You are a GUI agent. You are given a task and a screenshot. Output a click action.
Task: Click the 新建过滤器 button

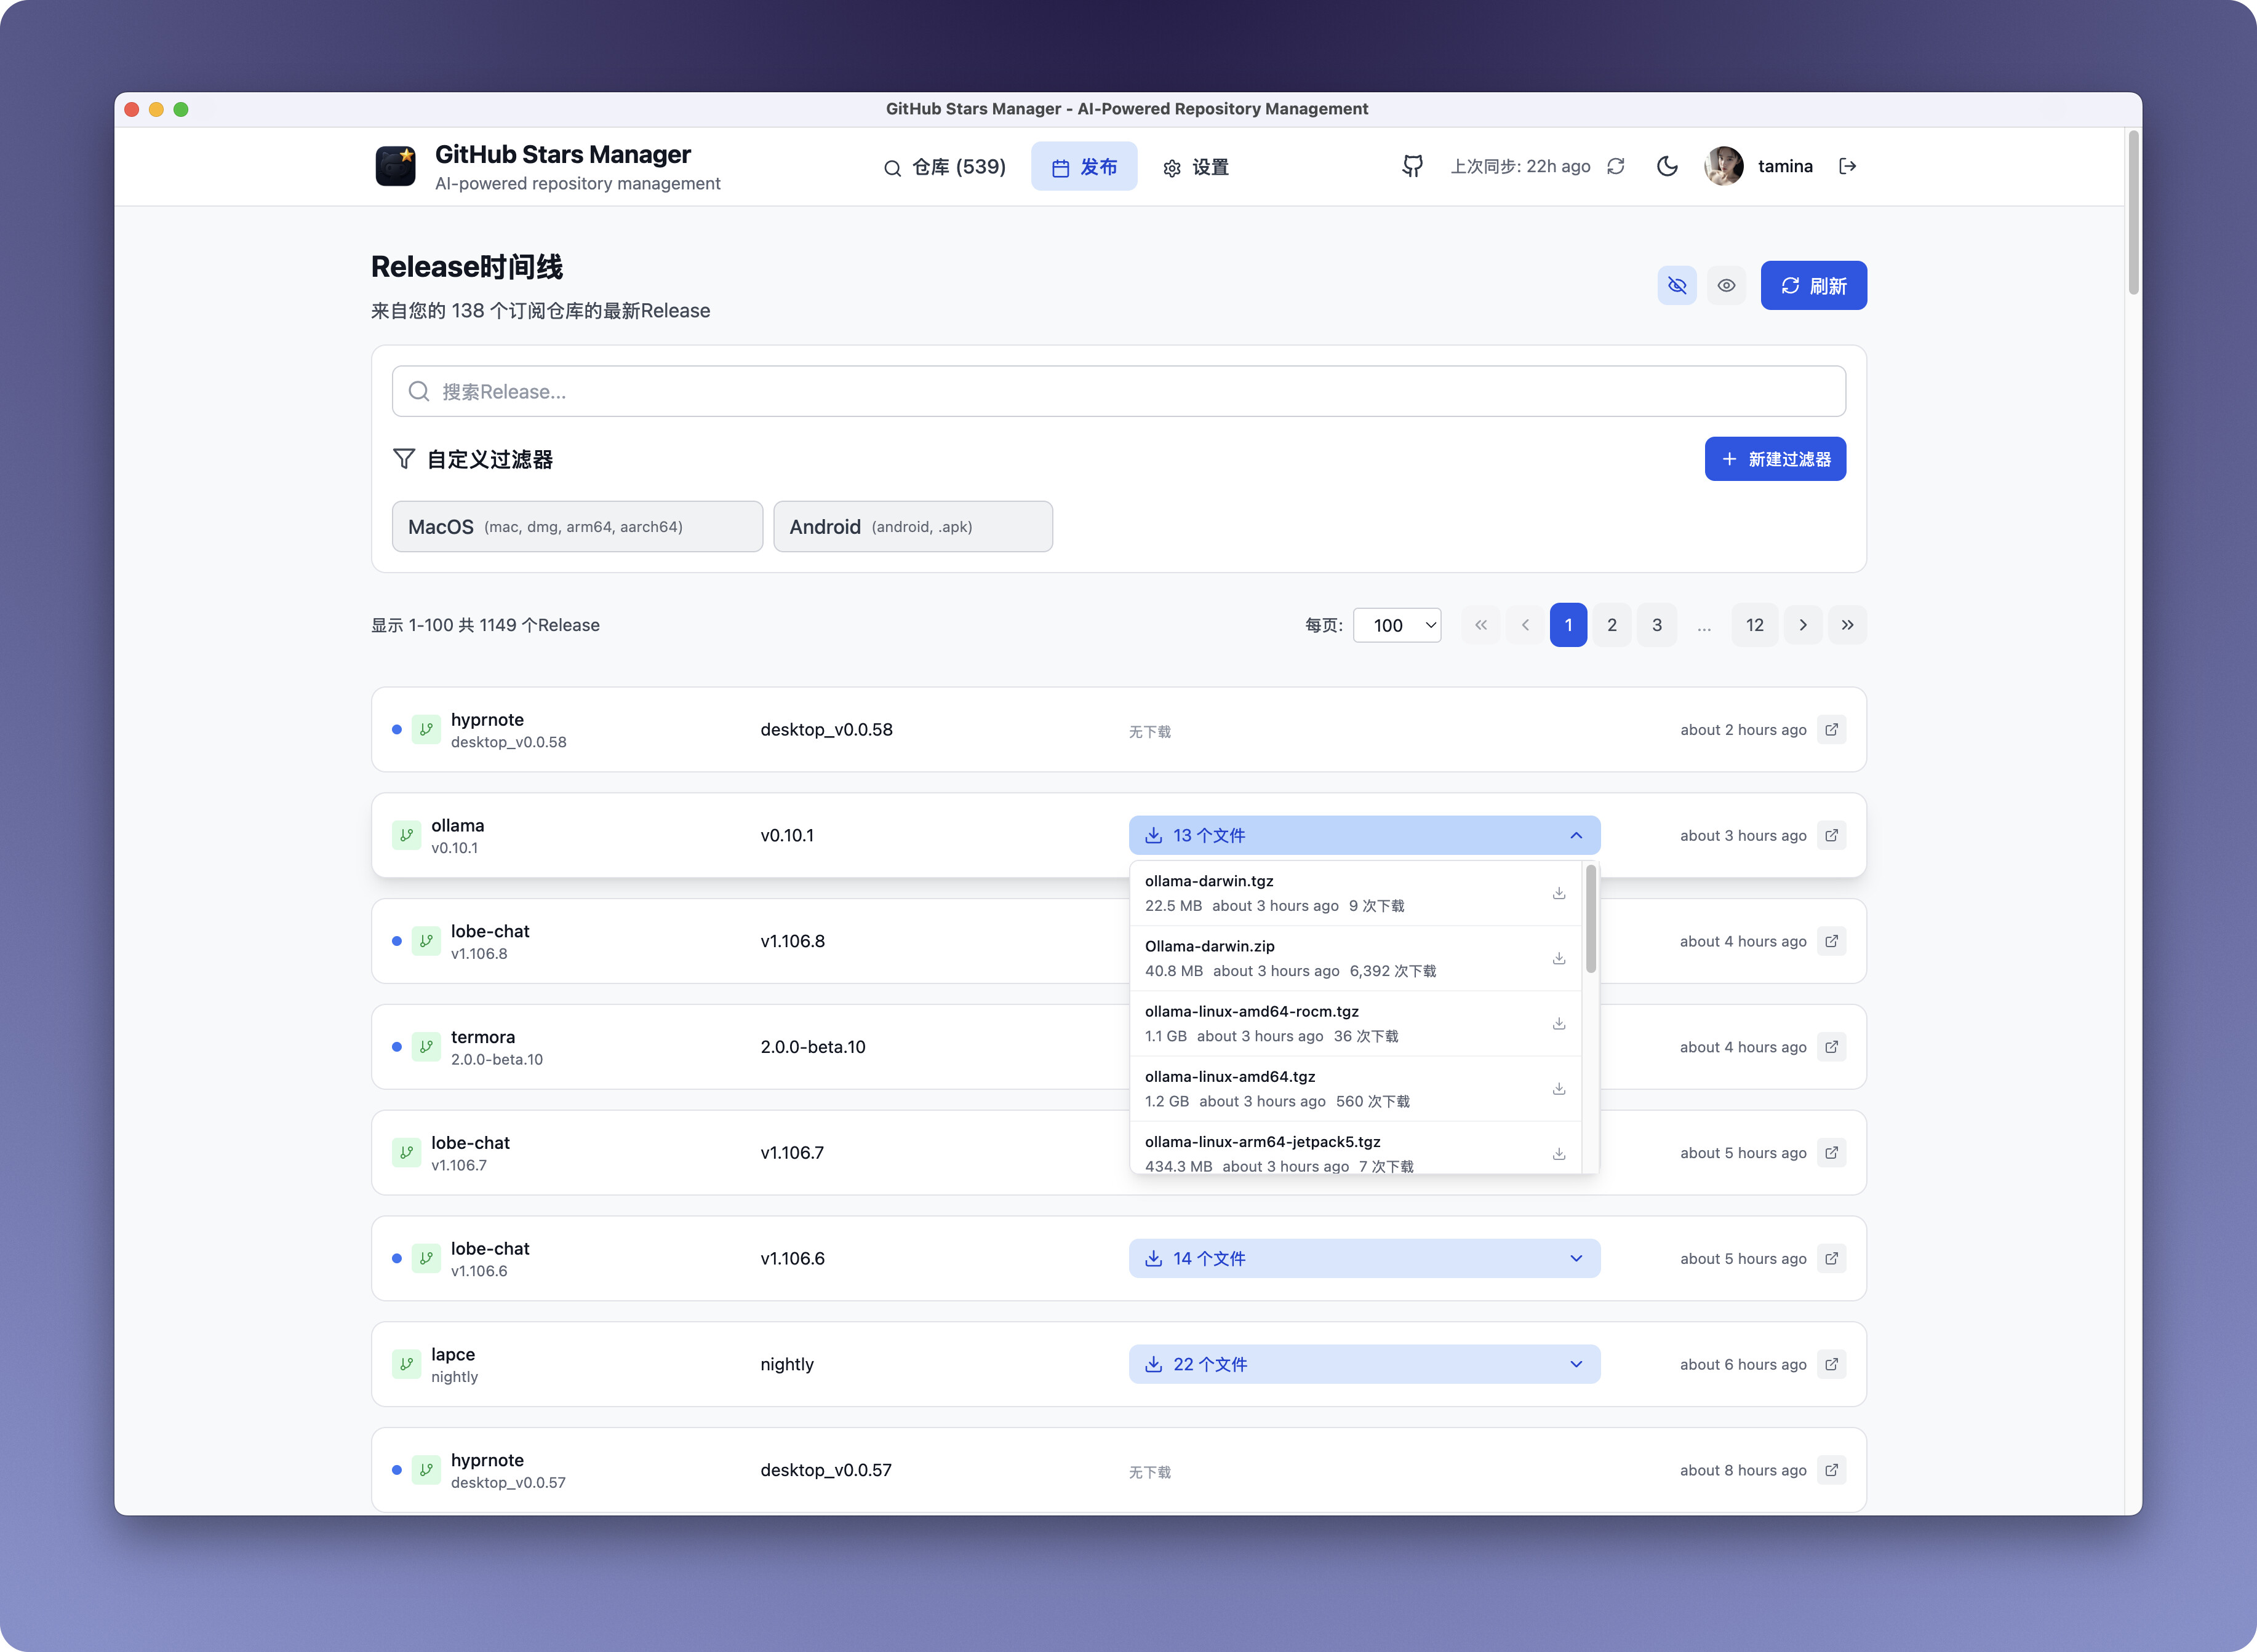point(1775,459)
